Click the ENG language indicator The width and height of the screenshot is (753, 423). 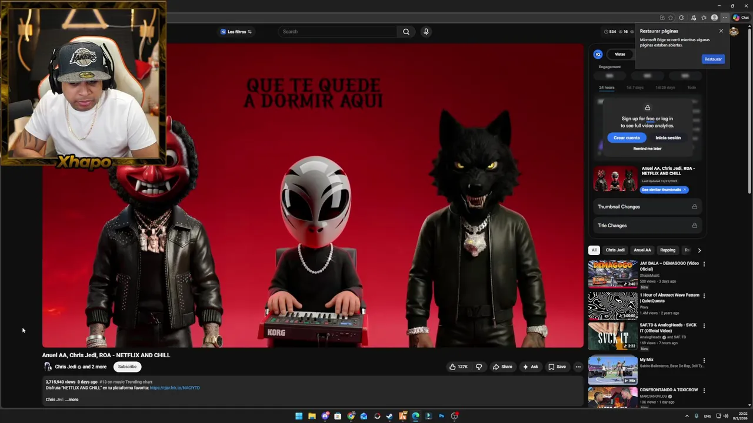pyautogui.click(x=708, y=416)
